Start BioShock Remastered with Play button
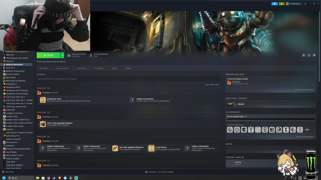321x180 pixels. pos(49,55)
